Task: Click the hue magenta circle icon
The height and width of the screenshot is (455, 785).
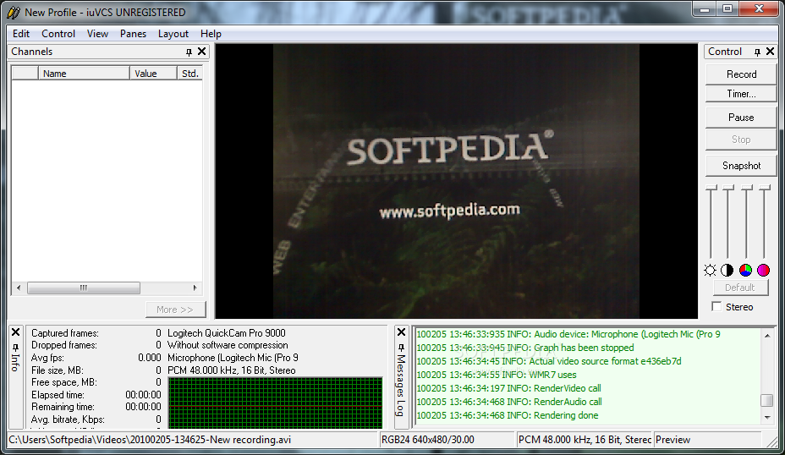Action: [764, 271]
